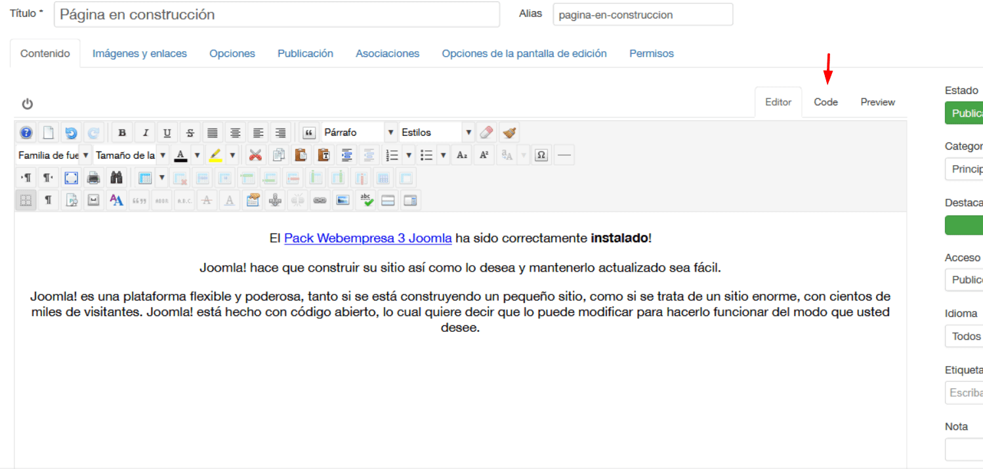The width and height of the screenshot is (983, 469).
Task: Apply superscript formatting
Action: pos(484,155)
